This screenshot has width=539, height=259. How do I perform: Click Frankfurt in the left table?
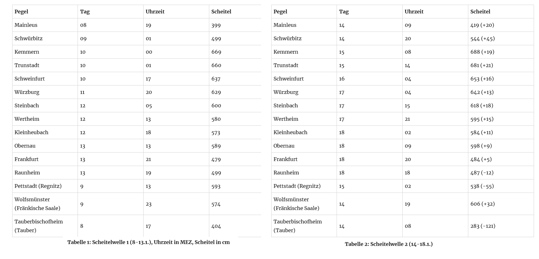tap(26, 159)
